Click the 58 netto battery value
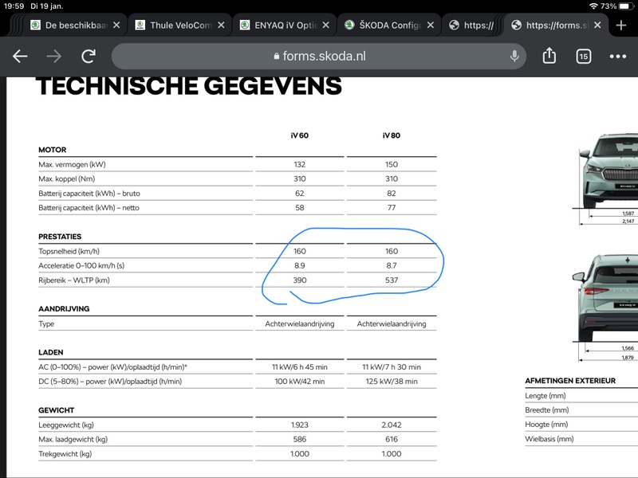 click(x=300, y=207)
